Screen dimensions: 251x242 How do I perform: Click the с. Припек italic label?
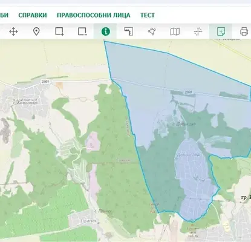[103, 211]
